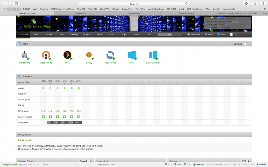
Task: Add a new Safari tab with plus
Action: pyautogui.click(x=266, y=13)
